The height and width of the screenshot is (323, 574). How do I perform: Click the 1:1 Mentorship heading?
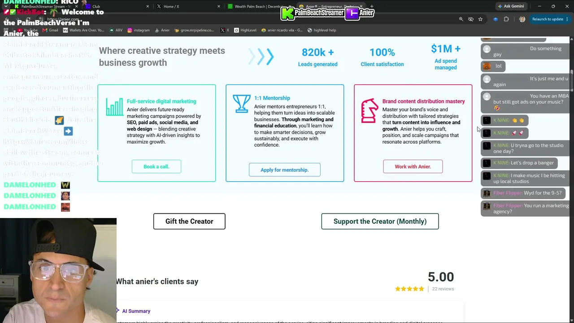[x=272, y=98]
